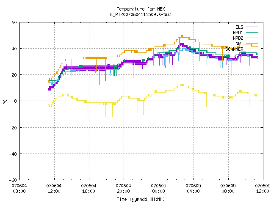Click the x-axis label 070605 08:00
The image size is (271, 203).
click(228, 189)
